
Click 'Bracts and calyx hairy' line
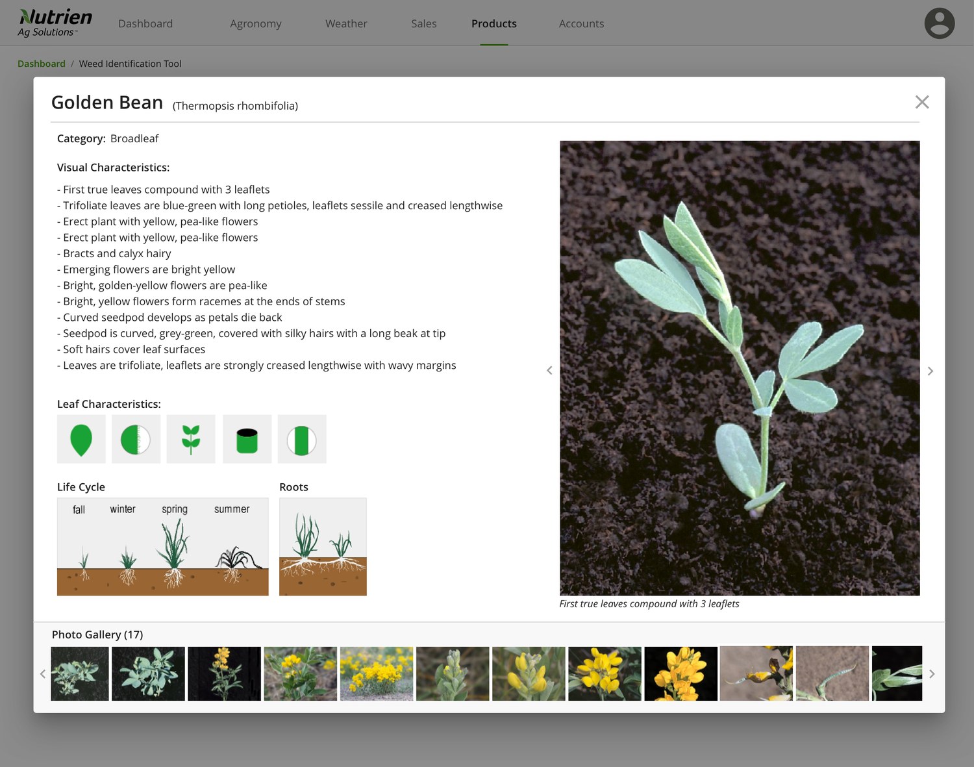(x=114, y=253)
